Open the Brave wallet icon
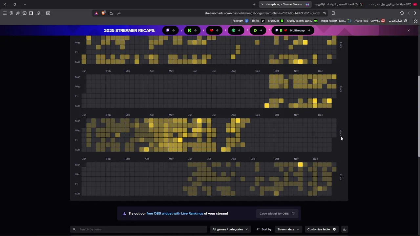The image size is (420, 236). pos(25,13)
